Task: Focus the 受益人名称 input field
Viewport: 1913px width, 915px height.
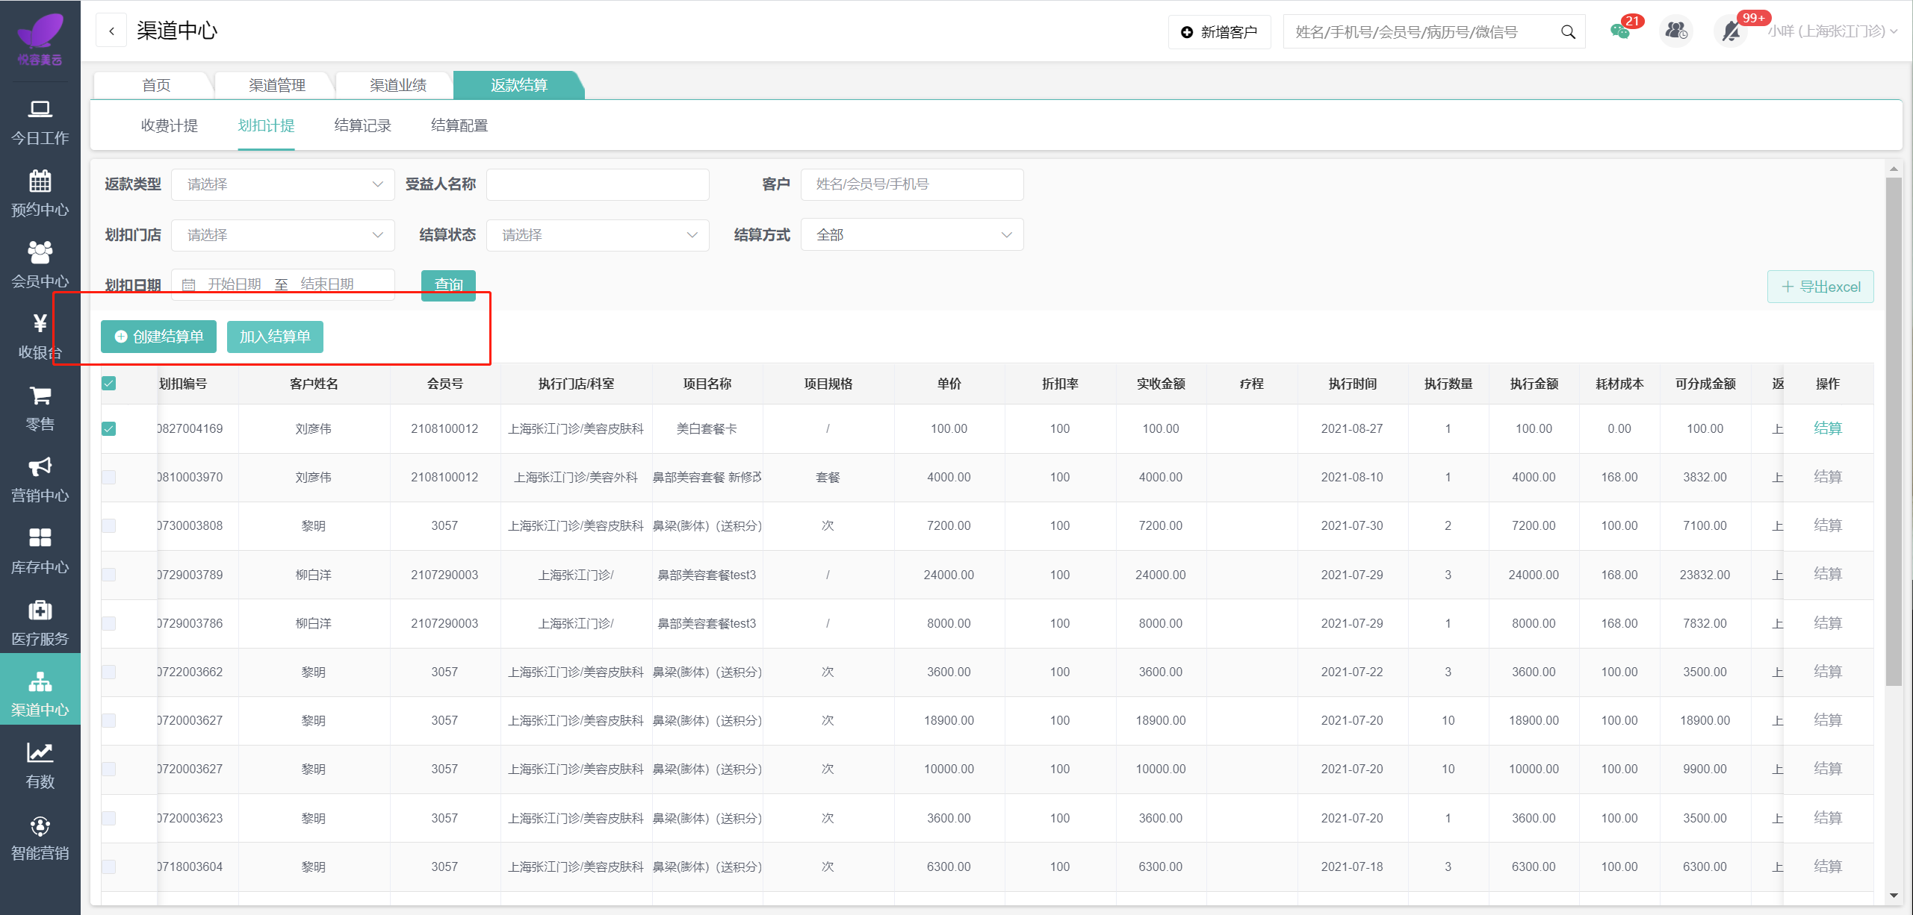Action: 598,184
